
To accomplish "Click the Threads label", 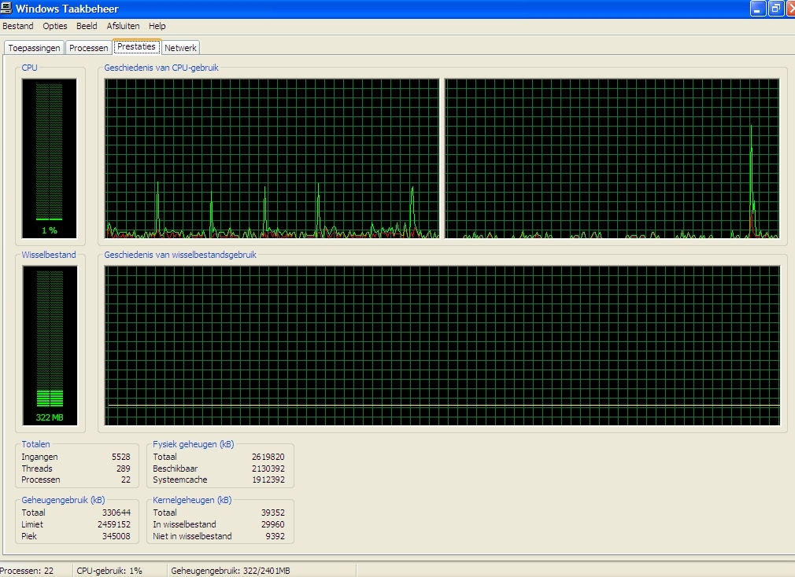I will click(37, 469).
